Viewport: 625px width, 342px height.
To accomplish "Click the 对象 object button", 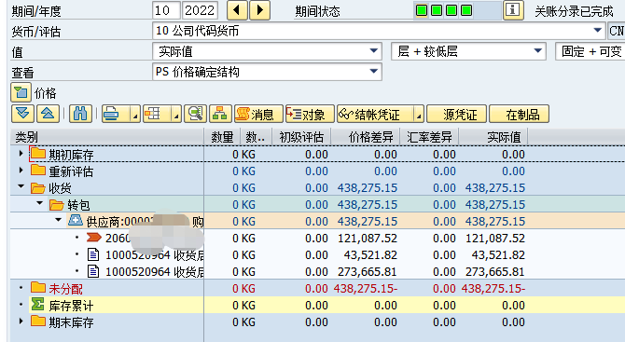I will click(310, 115).
